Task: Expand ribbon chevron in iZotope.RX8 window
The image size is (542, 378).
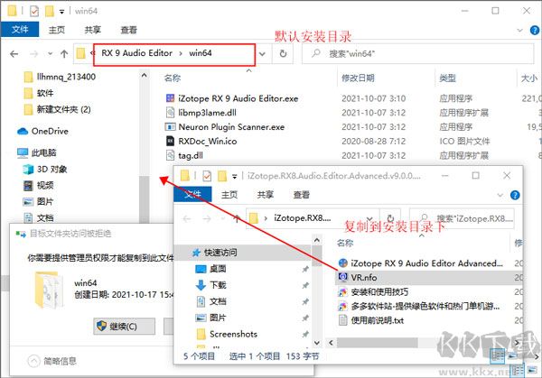Action: [x=500, y=195]
